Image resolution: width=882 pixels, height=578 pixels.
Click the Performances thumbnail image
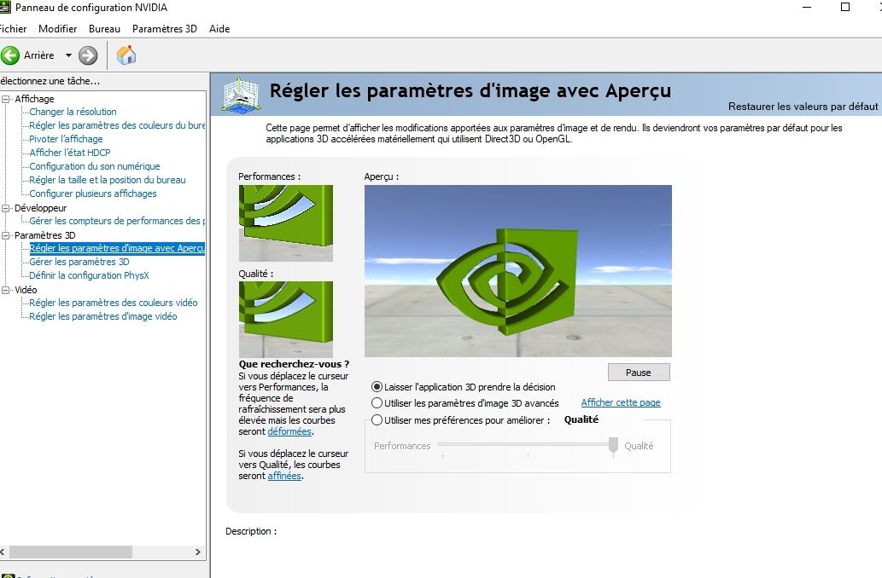[286, 223]
